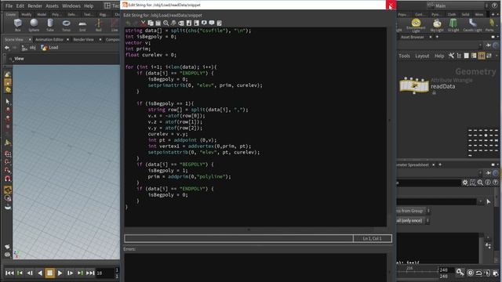
Task: Click the Undo arrow in string editor
Action: pyautogui.click(x=128, y=23)
